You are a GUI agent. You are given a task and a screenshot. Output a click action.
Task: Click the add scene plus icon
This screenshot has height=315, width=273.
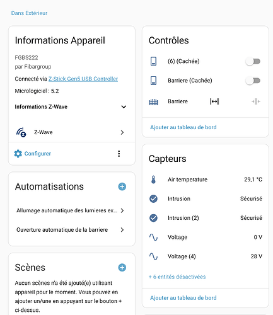[x=122, y=268]
